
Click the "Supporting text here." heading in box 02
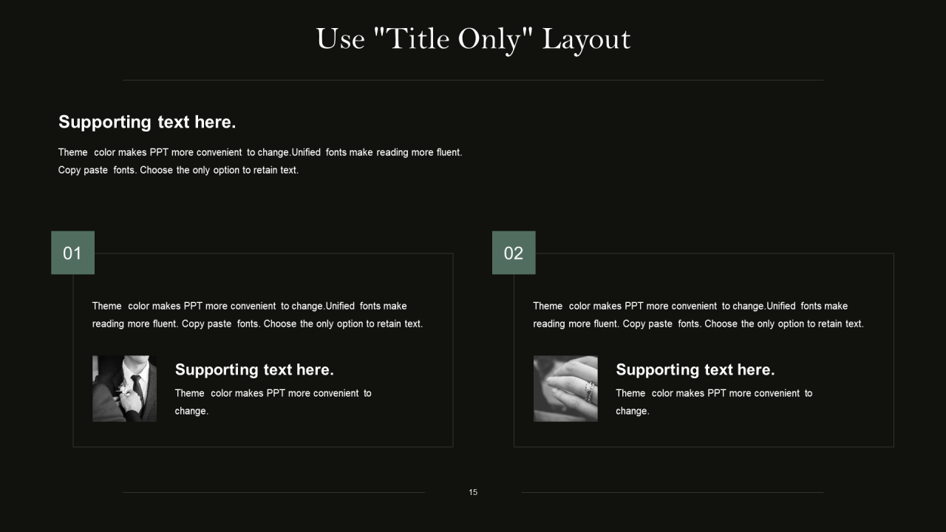click(x=695, y=369)
